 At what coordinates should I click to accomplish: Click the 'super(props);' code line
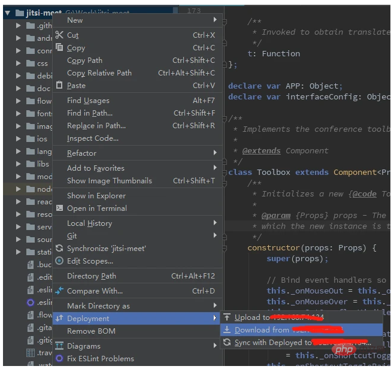[298, 259]
